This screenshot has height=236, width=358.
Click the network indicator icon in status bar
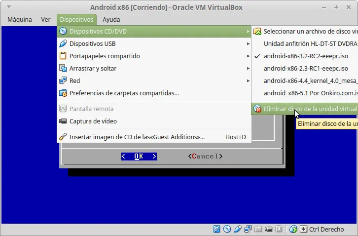click(x=248, y=229)
